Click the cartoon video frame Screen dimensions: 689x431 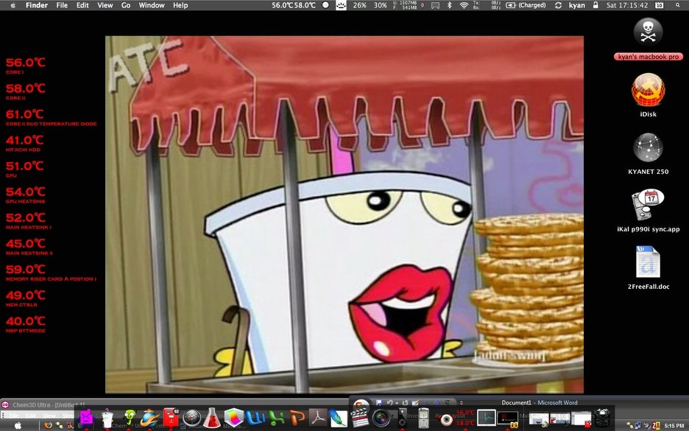click(x=344, y=214)
